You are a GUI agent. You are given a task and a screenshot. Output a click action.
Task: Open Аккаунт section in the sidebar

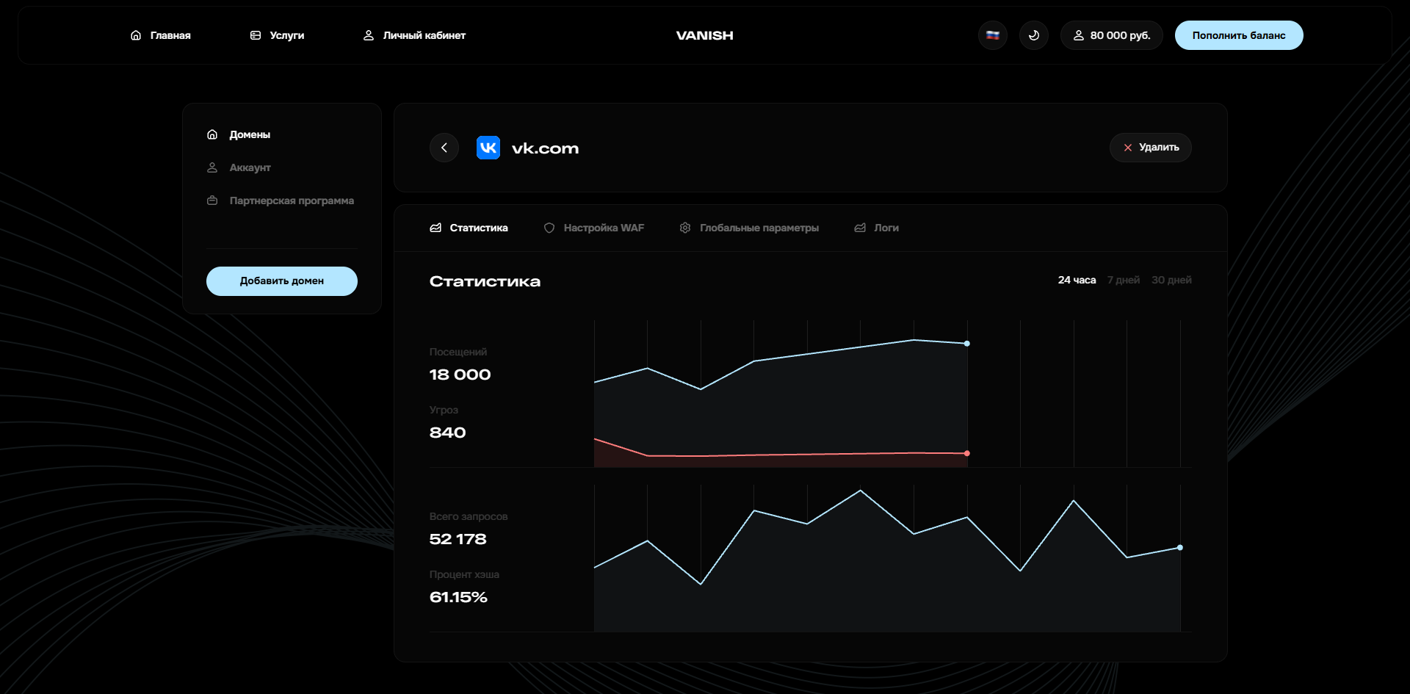[250, 167]
